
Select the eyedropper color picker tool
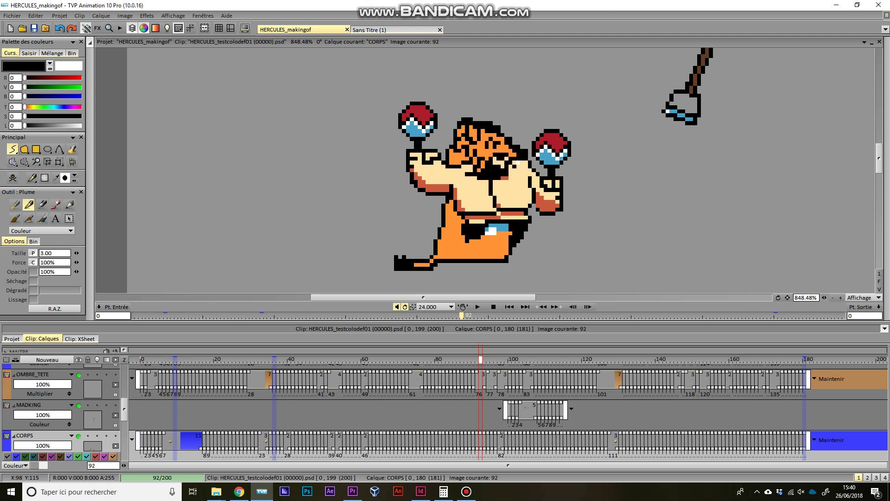pos(56,178)
